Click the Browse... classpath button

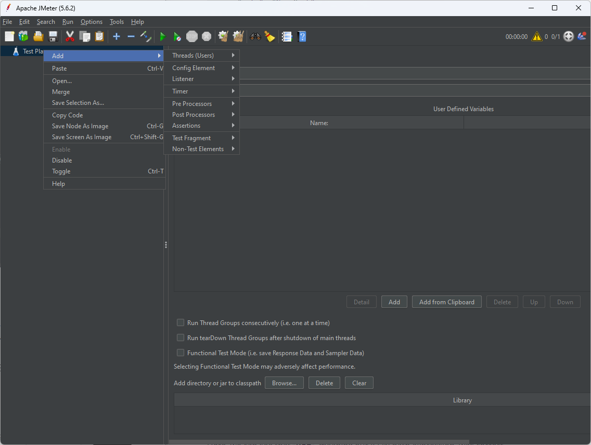point(284,383)
